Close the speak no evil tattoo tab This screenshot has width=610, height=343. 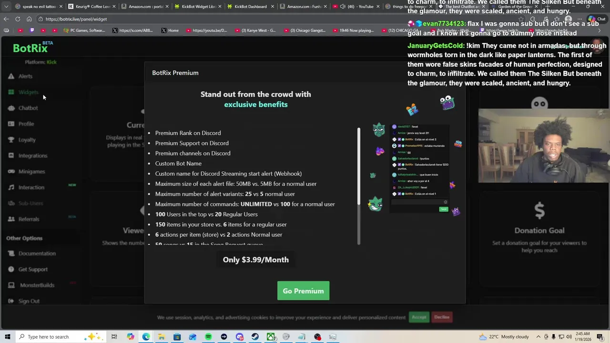(x=61, y=7)
